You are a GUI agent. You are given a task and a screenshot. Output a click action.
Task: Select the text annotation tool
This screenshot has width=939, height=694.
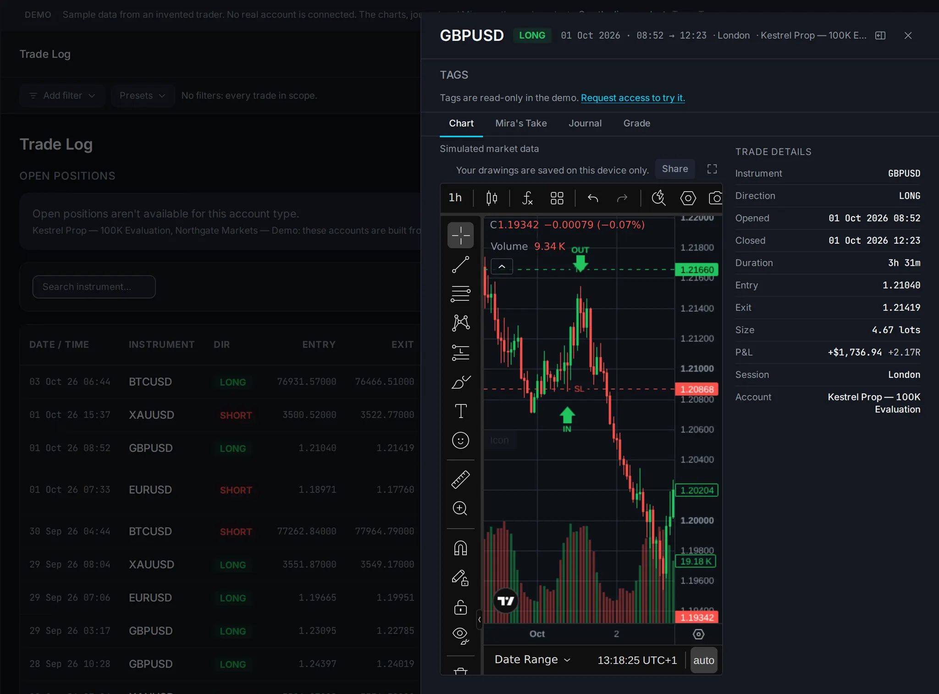tap(460, 411)
